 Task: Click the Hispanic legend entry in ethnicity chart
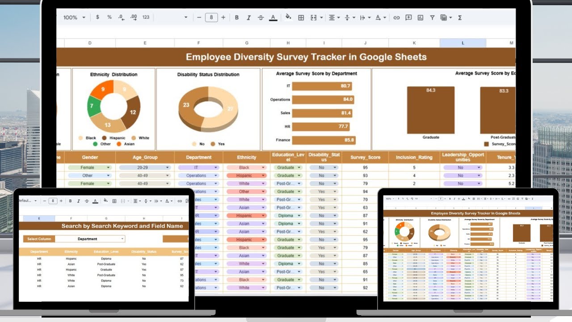point(114,138)
